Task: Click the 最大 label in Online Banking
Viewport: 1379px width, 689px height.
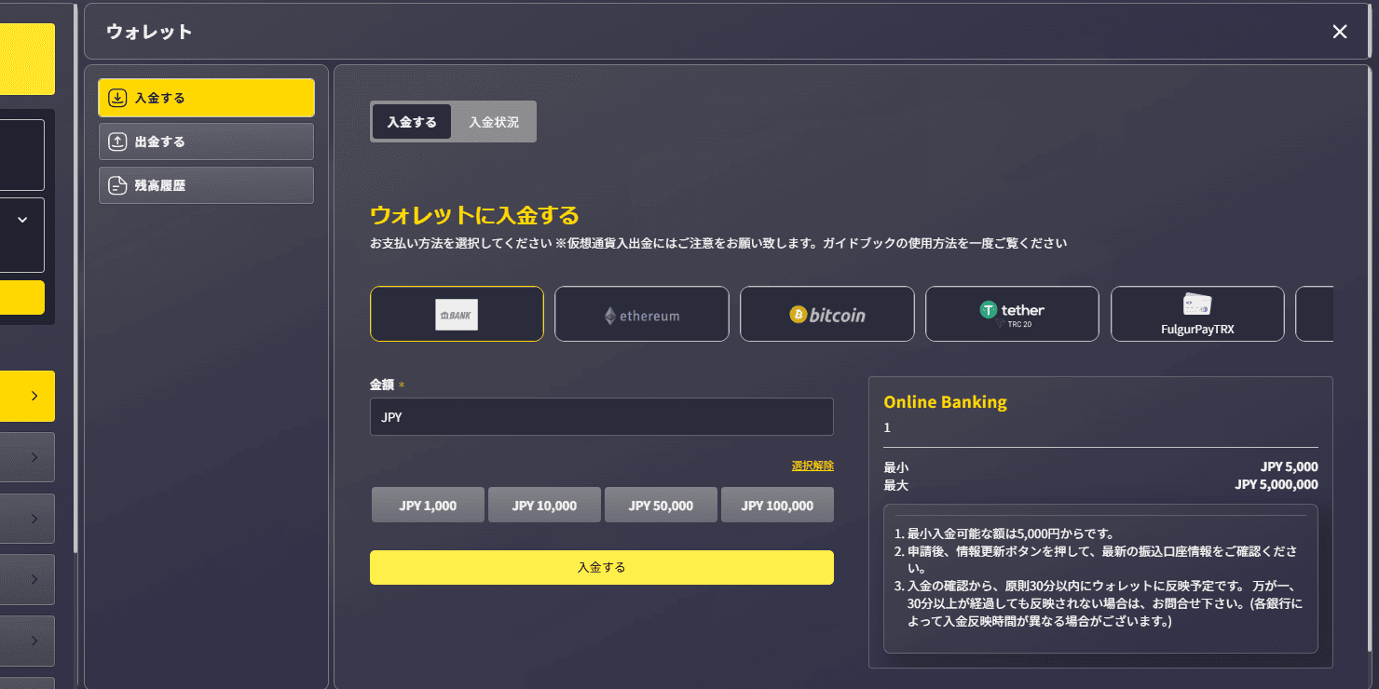Action: [x=895, y=485]
